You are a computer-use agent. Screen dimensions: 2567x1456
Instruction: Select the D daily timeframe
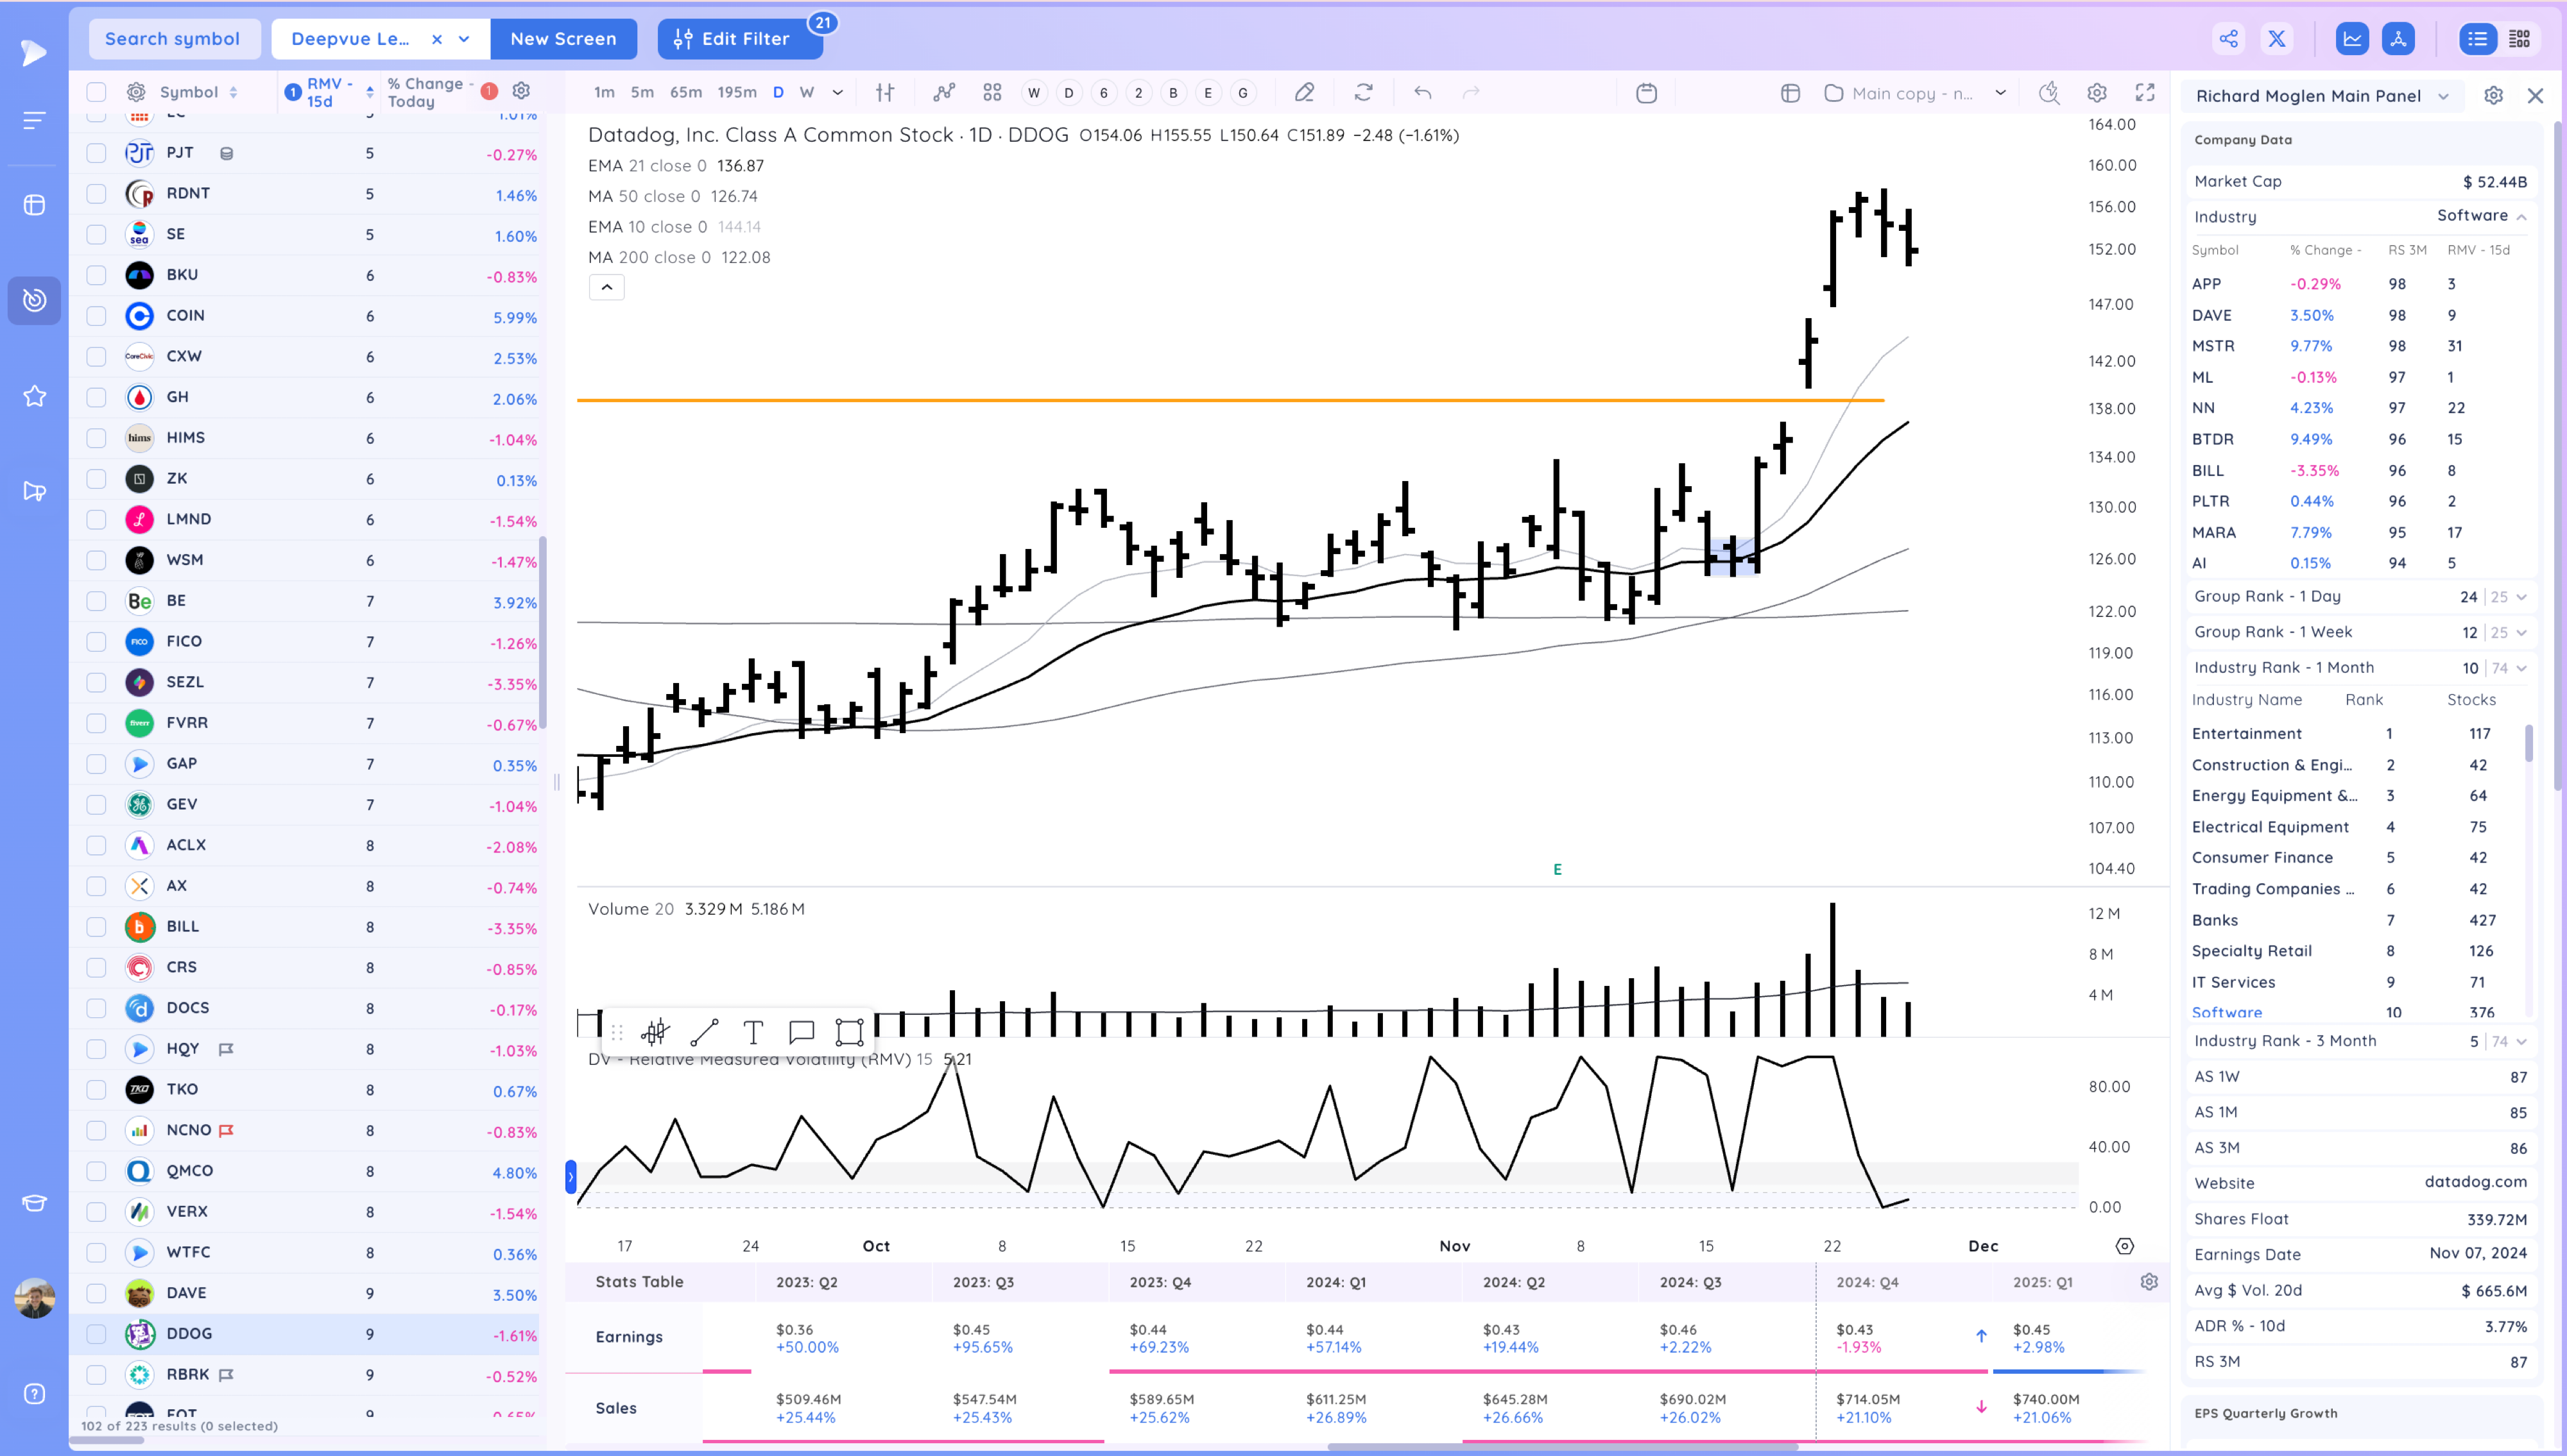coord(778,93)
